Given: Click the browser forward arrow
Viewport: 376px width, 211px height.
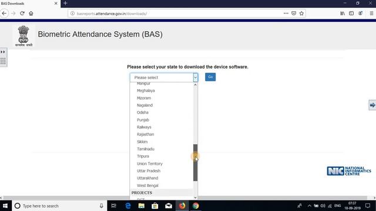Looking at the screenshot, I should coord(13,13).
